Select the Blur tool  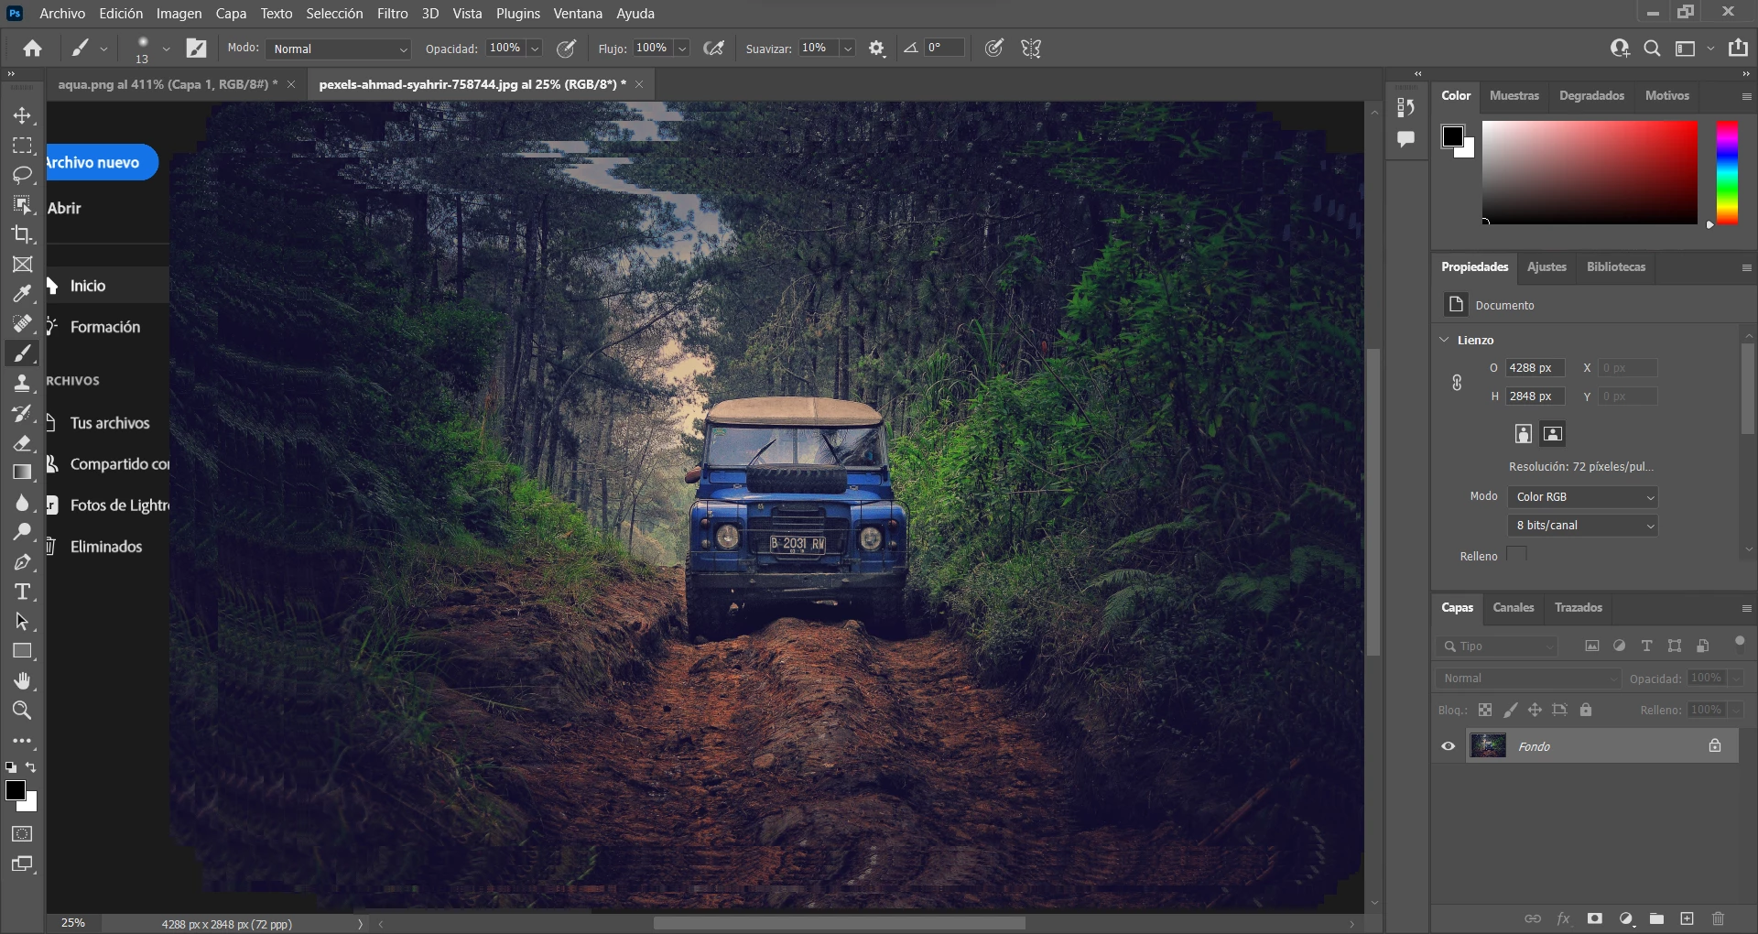pos(22,503)
